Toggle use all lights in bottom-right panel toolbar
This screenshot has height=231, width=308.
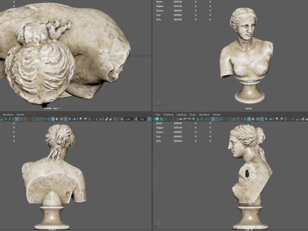[x=266, y=119]
